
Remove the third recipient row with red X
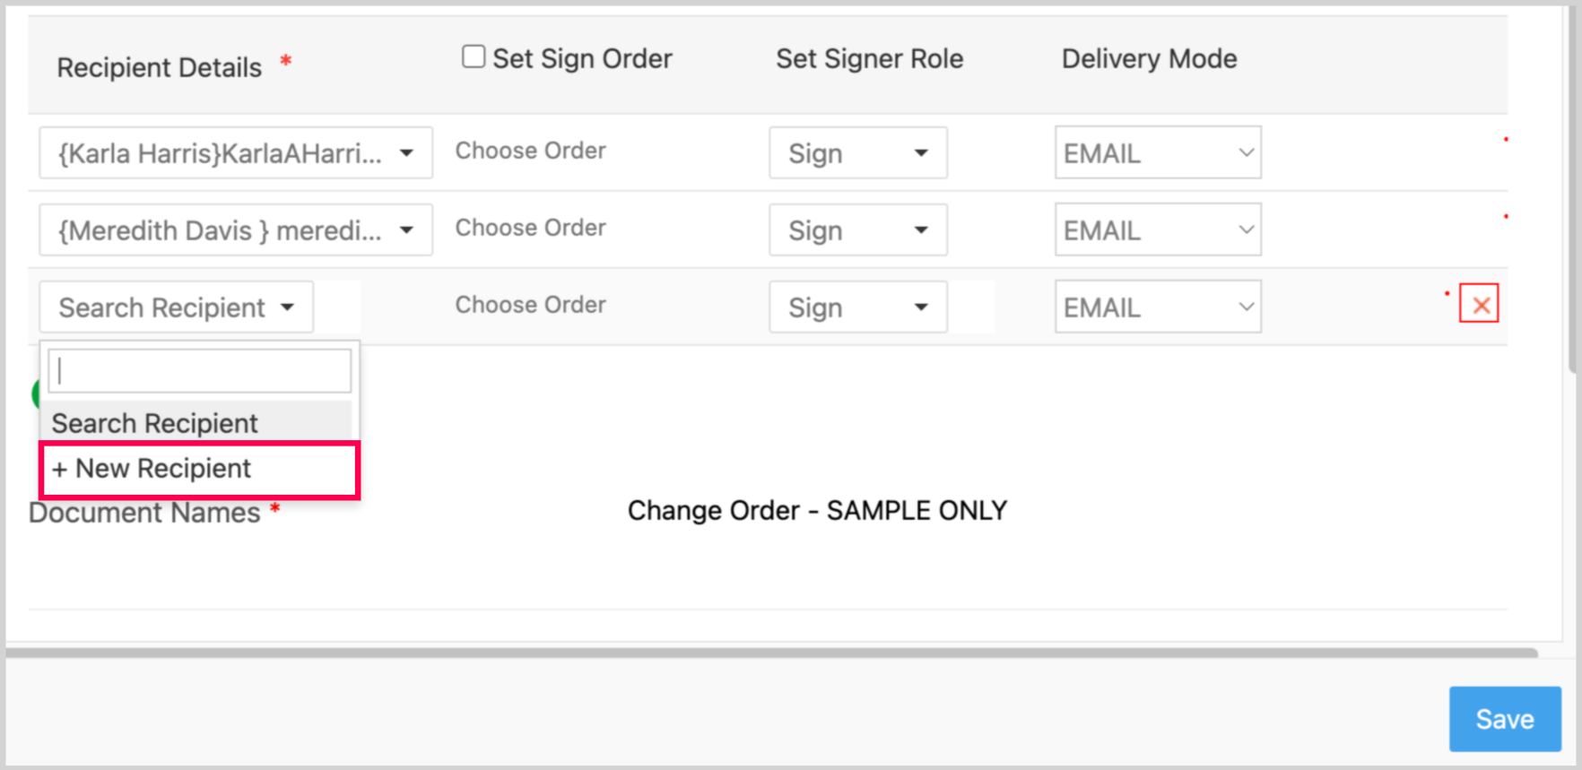click(x=1479, y=305)
